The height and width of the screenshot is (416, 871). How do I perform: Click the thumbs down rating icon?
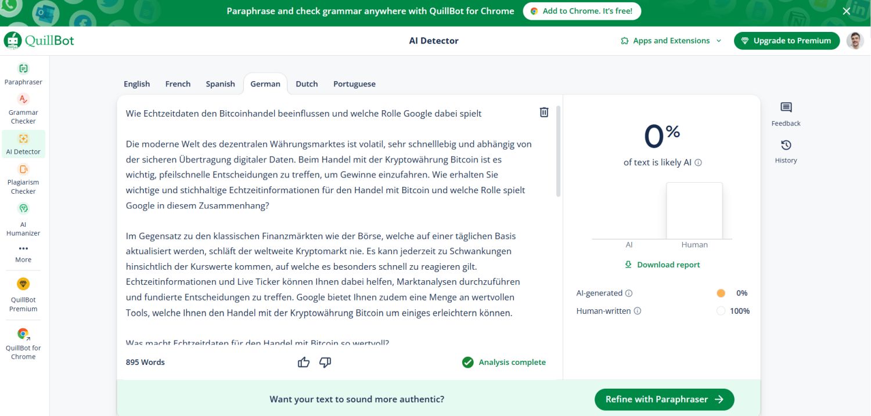(325, 363)
